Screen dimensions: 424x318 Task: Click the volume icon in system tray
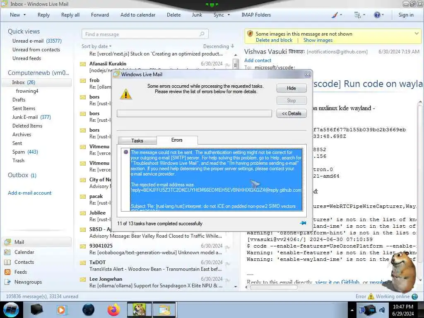click(x=382, y=310)
